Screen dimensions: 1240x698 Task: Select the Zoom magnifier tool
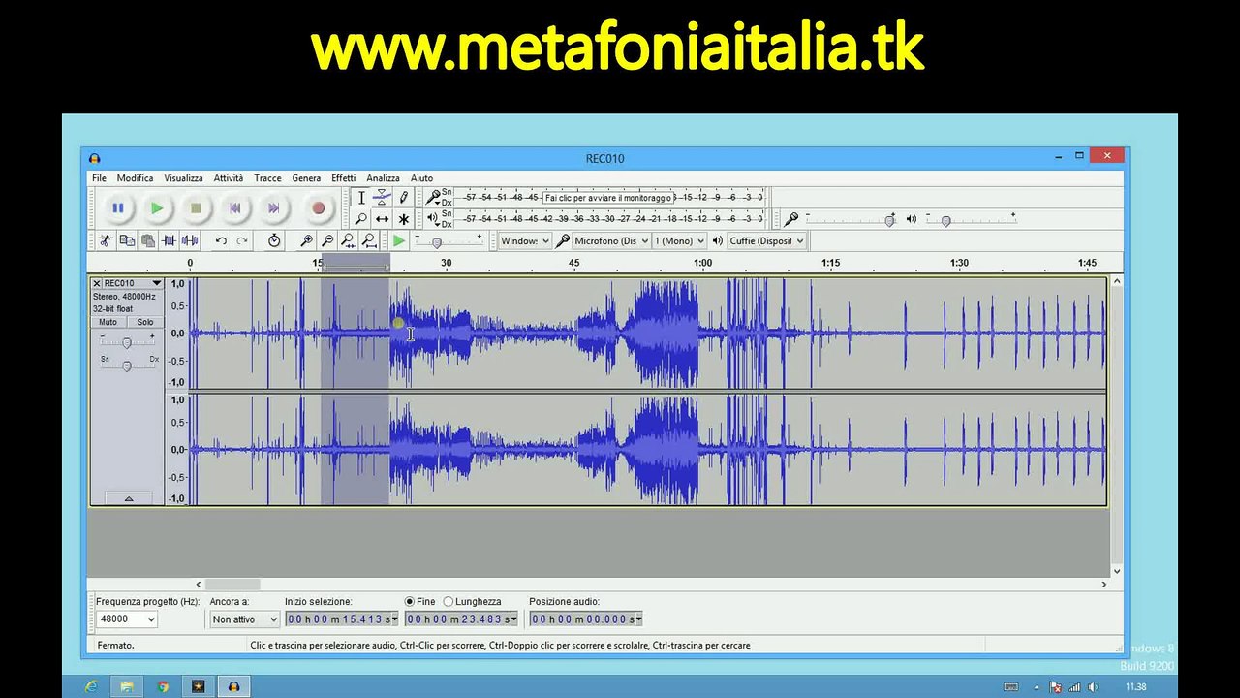(x=361, y=219)
